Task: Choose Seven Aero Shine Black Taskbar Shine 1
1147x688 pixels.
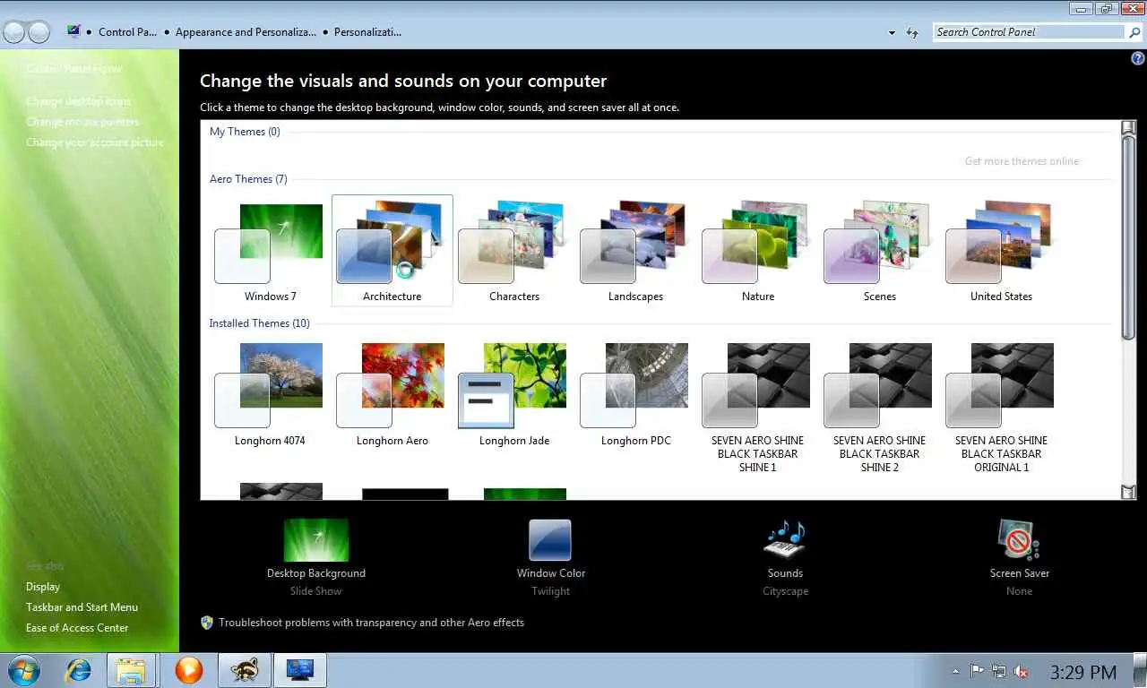Action: (758, 408)
